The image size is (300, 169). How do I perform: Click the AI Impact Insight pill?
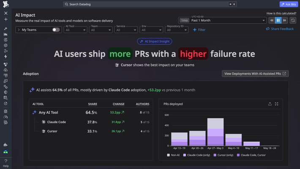pyautogui.click(x=154, y=41)
